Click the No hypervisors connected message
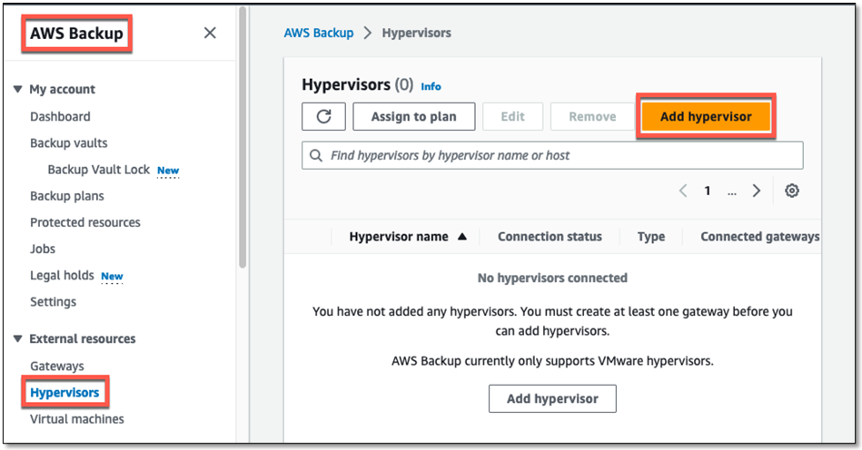The width and height of the screenshot is (862, 450). (552, 278)
